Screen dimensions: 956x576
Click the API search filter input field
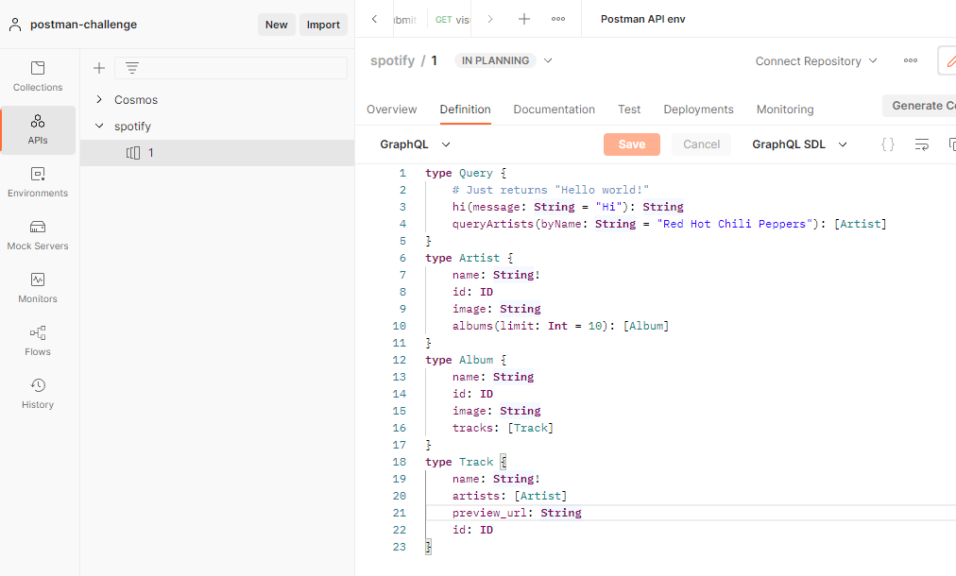(231, 68)
